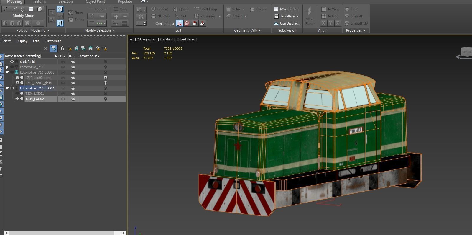Screen dimensions: 472x235
Task: Make planar on X axis
Action: (x=323, y=23)
